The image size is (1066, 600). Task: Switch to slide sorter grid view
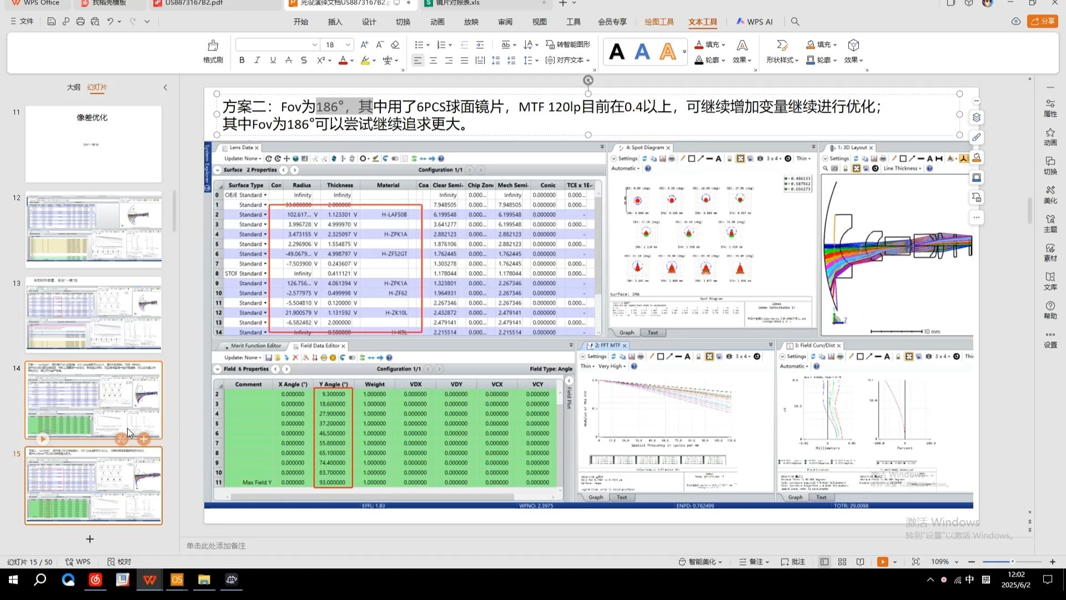coord(842,562)
